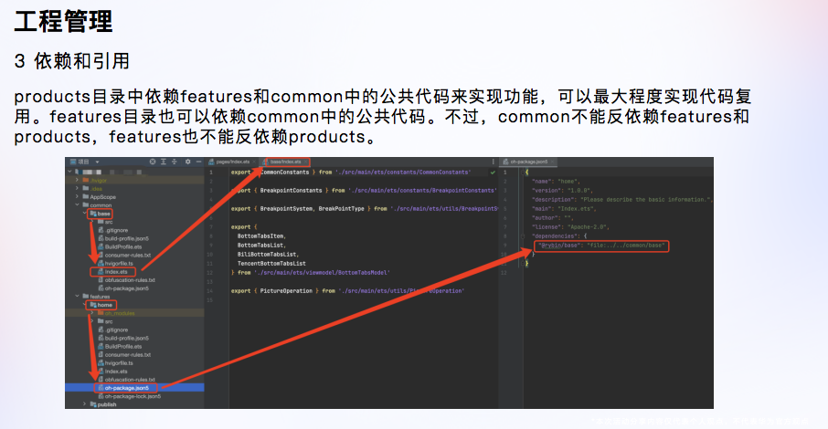Switch to pages/Index.ets tab
This screenshot has width=828, height=429.
click(232, 162)
